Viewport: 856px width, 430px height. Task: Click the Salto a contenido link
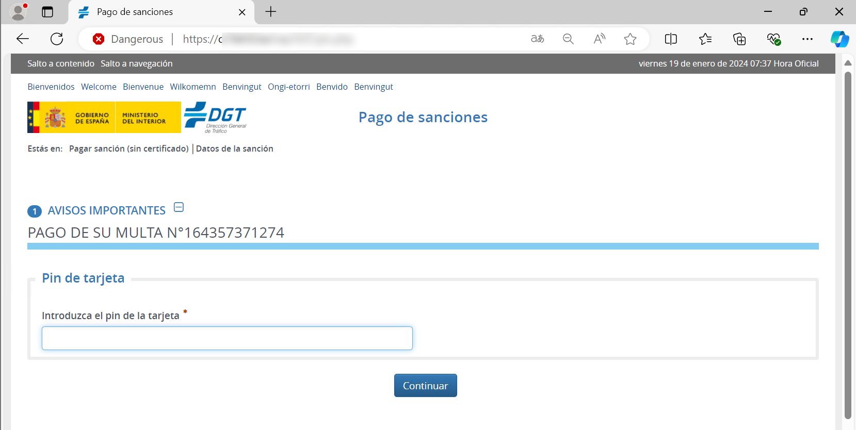[61, 63]
